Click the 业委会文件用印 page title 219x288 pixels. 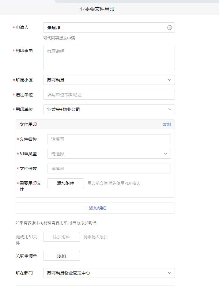click(x=97, y=9)
